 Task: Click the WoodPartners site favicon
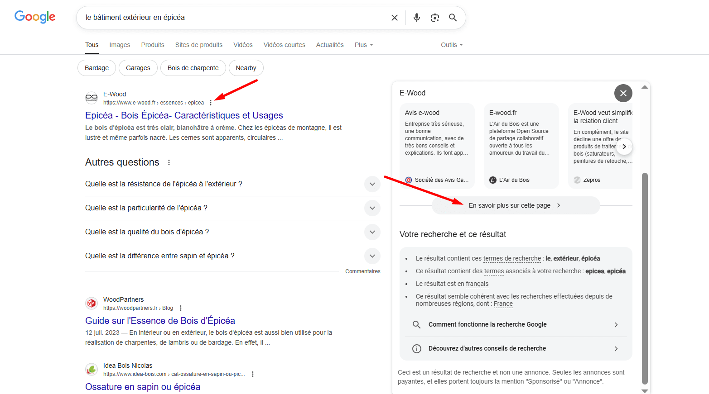tap(92, 303)
